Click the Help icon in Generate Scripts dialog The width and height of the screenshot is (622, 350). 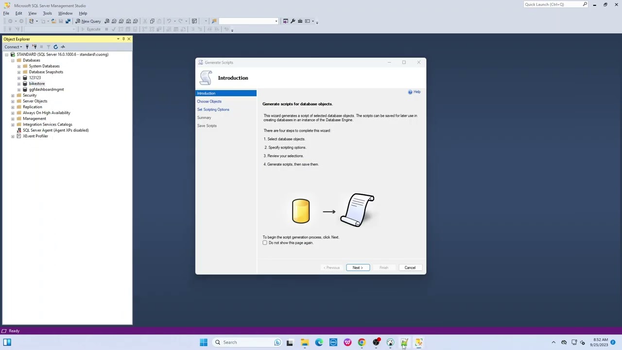pos(410,92)
